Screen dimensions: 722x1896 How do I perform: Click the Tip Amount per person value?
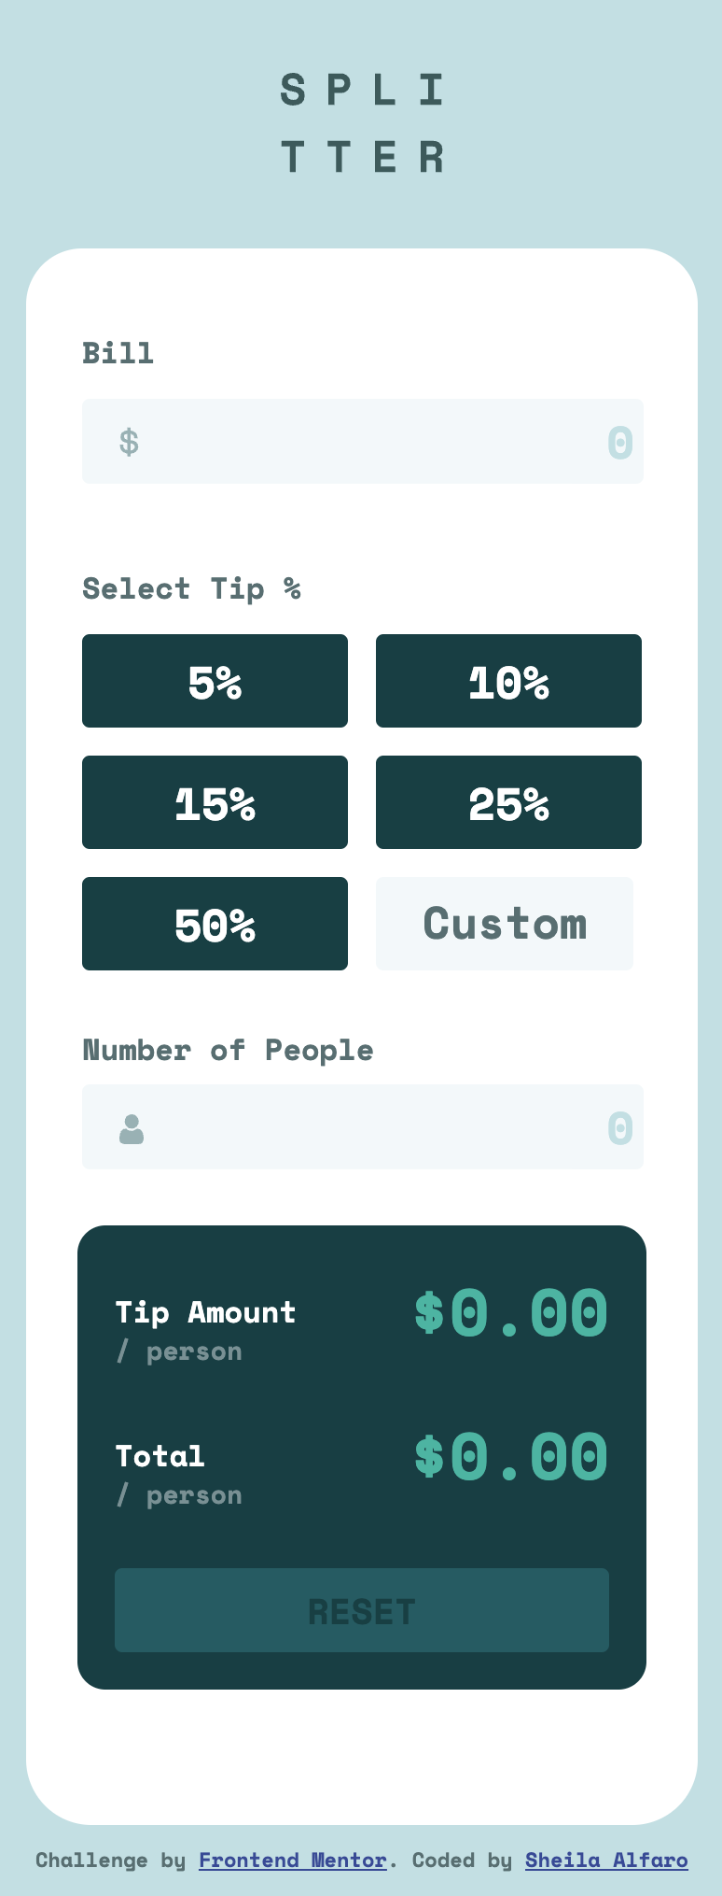pyautogui.click(x=511, y=1312)
